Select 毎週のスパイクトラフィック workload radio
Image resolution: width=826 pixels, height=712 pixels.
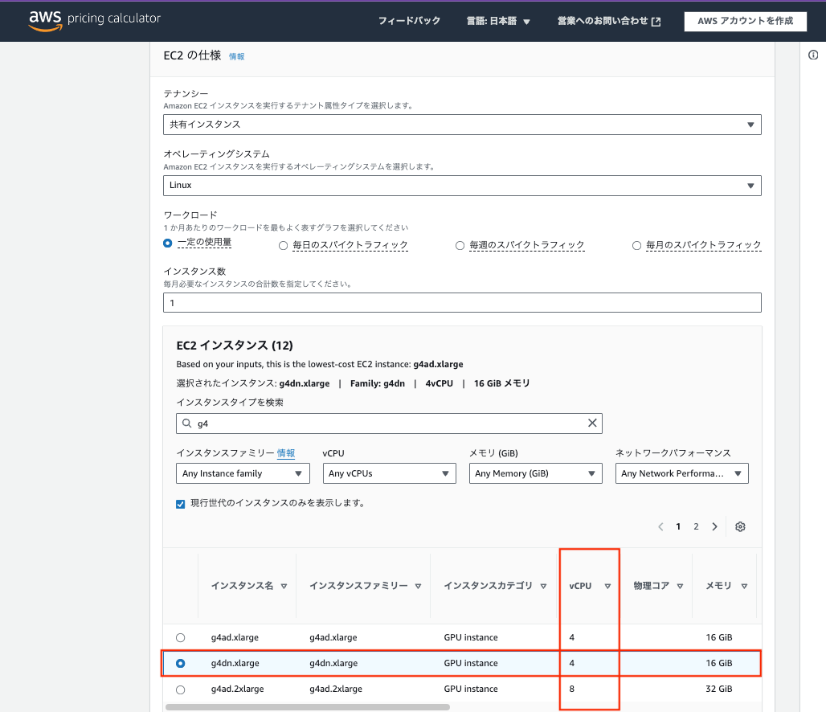click(x=460, y=246)
